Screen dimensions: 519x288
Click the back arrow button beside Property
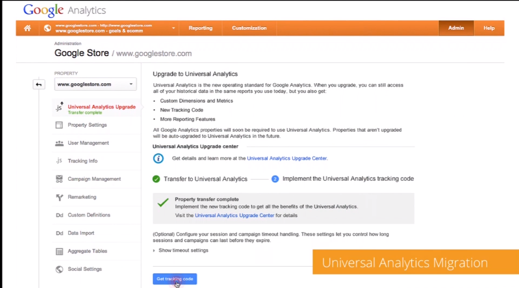[39, 85]
